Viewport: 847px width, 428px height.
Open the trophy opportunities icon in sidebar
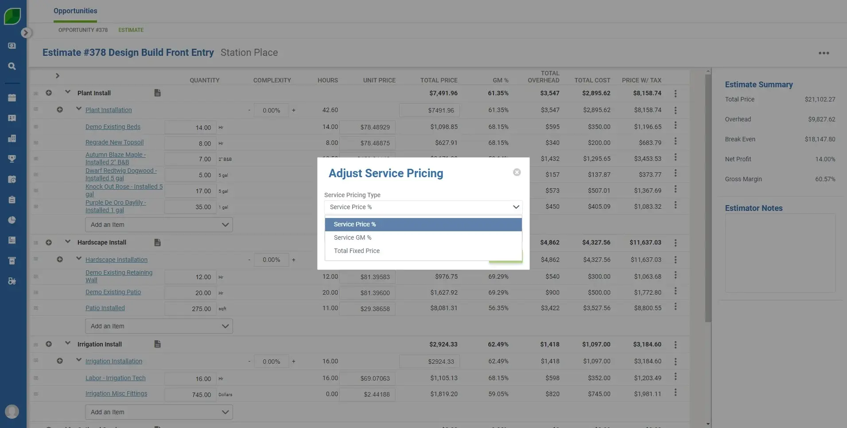point(12,158)
